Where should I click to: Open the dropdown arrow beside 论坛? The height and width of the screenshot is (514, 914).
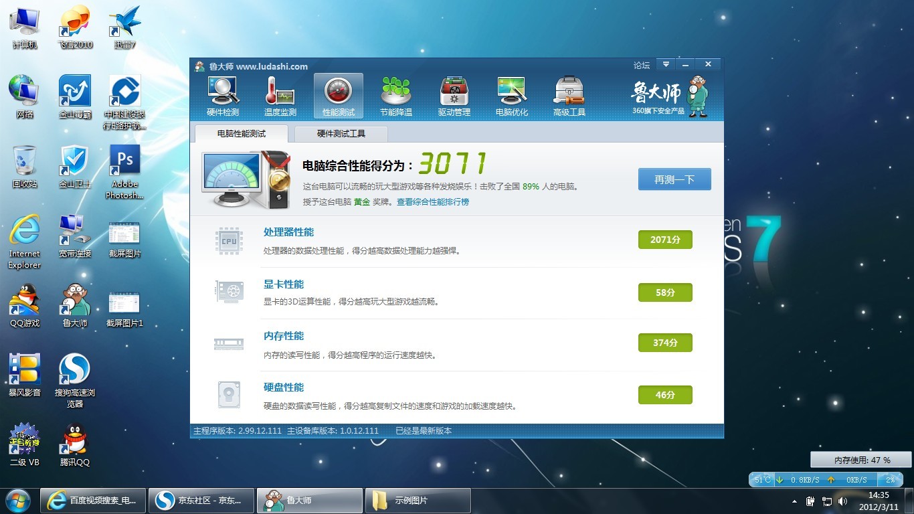(x=665, y=64)
